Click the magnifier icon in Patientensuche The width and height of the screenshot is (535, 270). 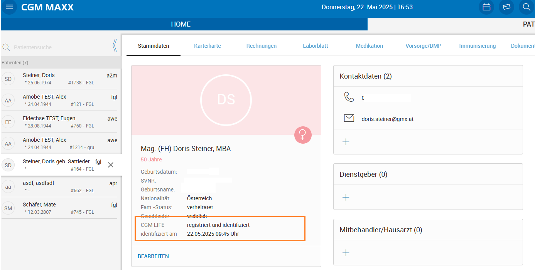(x=6, y=47)
